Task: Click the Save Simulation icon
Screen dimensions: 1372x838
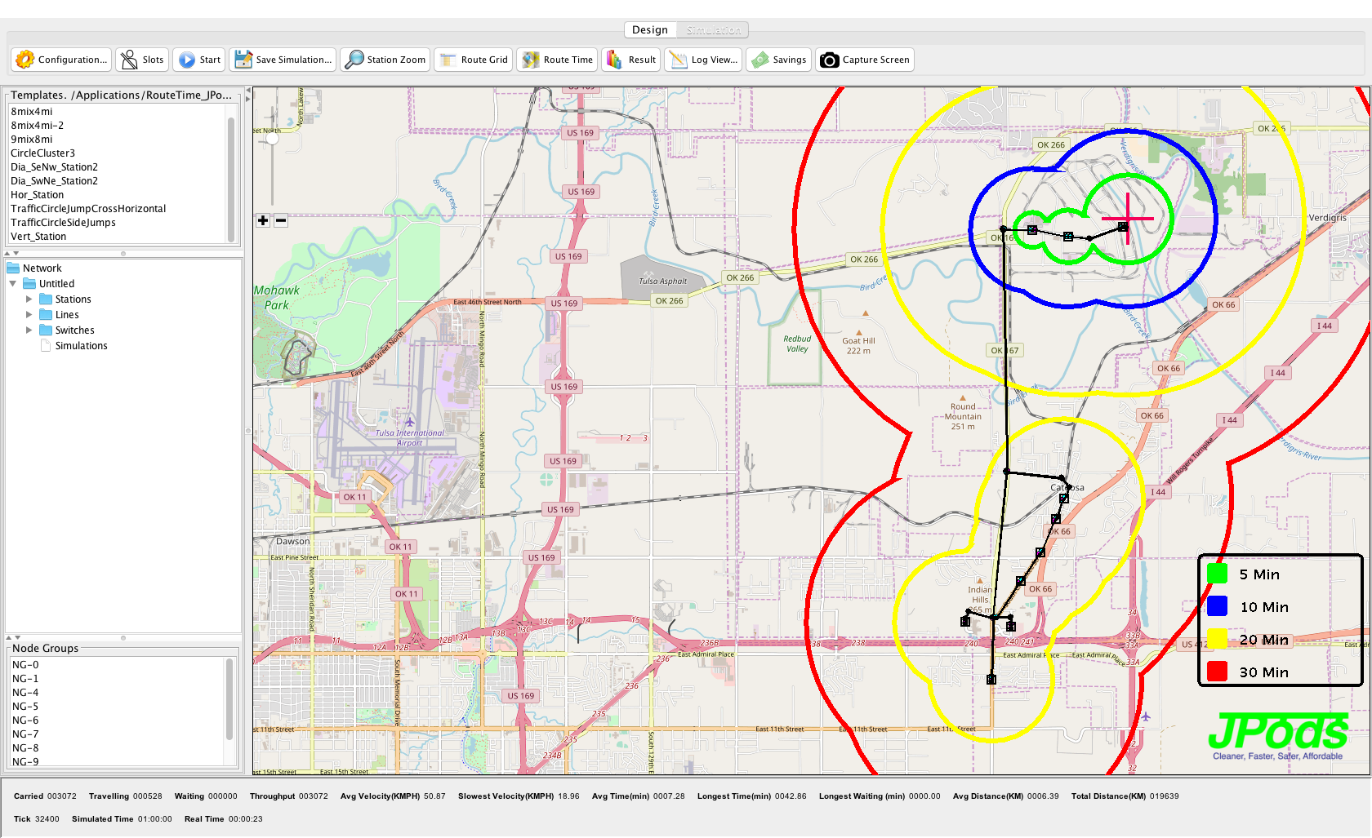Action: click(243, 60)
